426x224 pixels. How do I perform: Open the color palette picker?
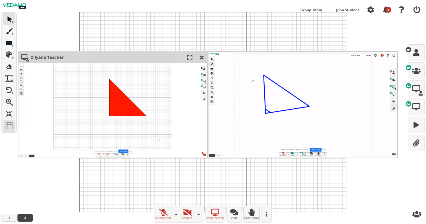(x=9, y=55)
